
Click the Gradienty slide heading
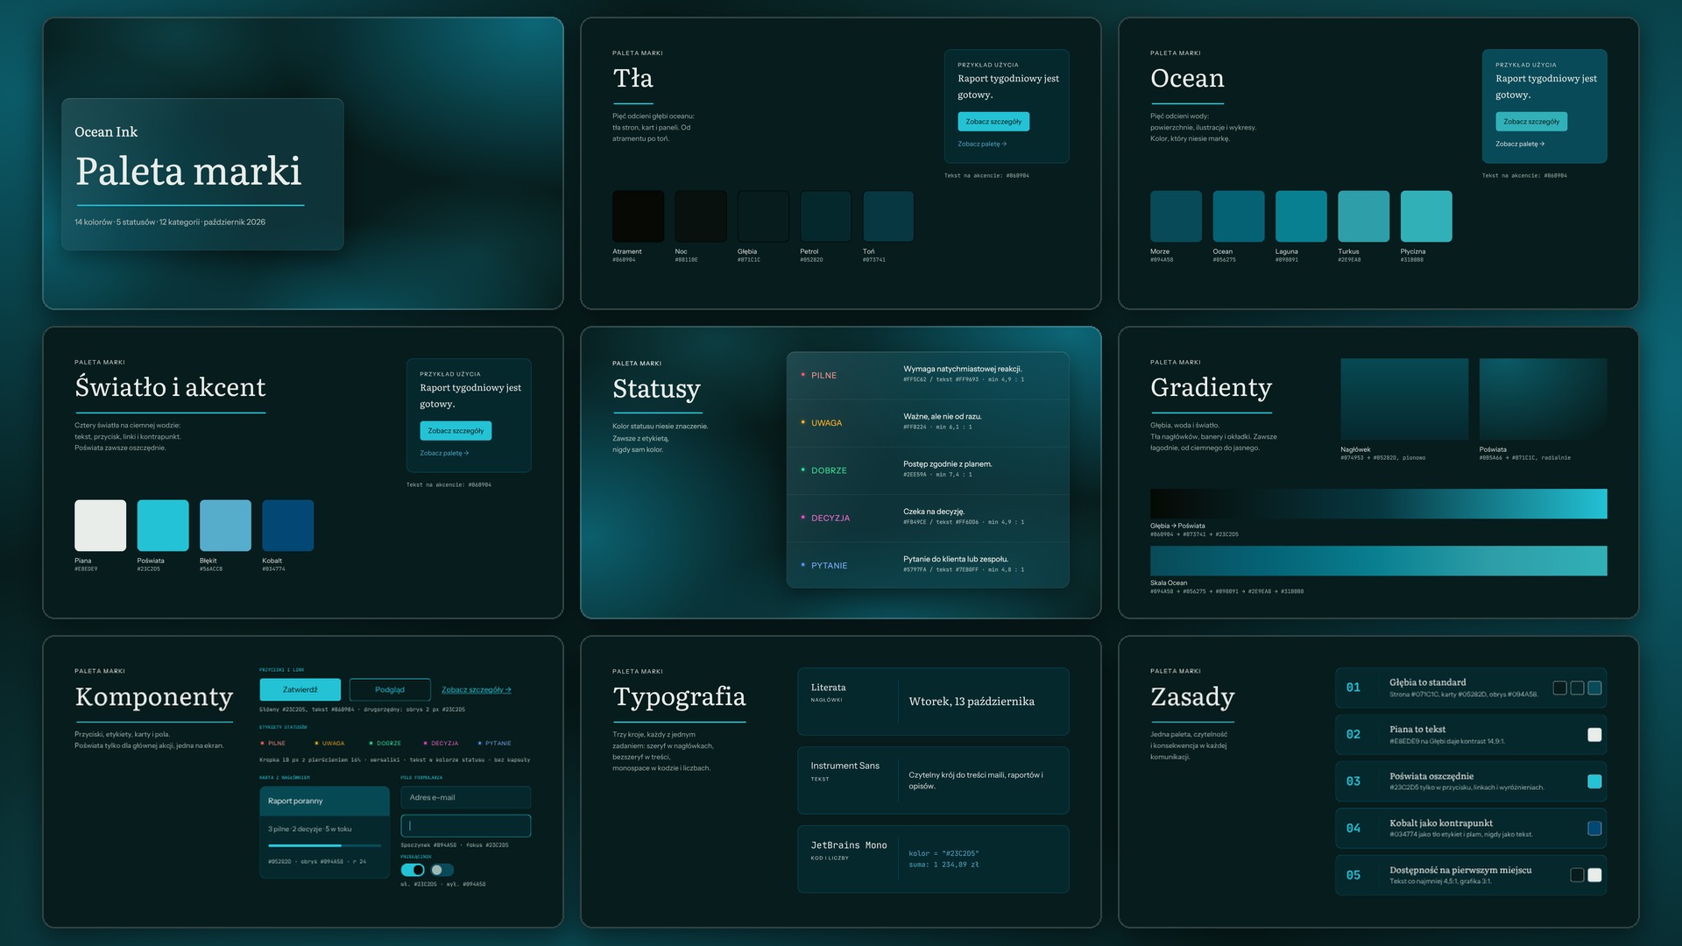click(x=1211, y=387)
